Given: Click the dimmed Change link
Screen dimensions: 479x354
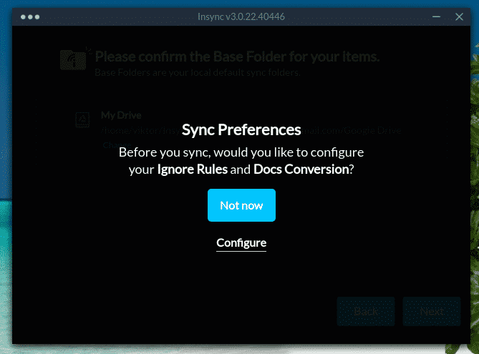Looking at the screenshot, I should click(x=117, y=144).
